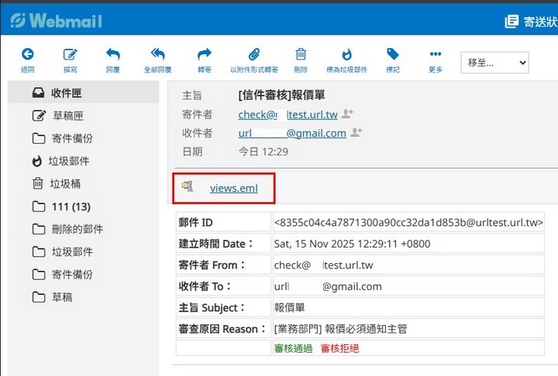
Task: Open the 收件匣 inbox folder
Action: click(67, 94)
